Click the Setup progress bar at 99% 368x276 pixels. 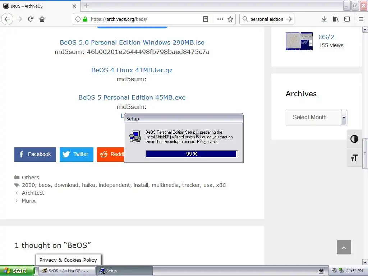[192, 154]
